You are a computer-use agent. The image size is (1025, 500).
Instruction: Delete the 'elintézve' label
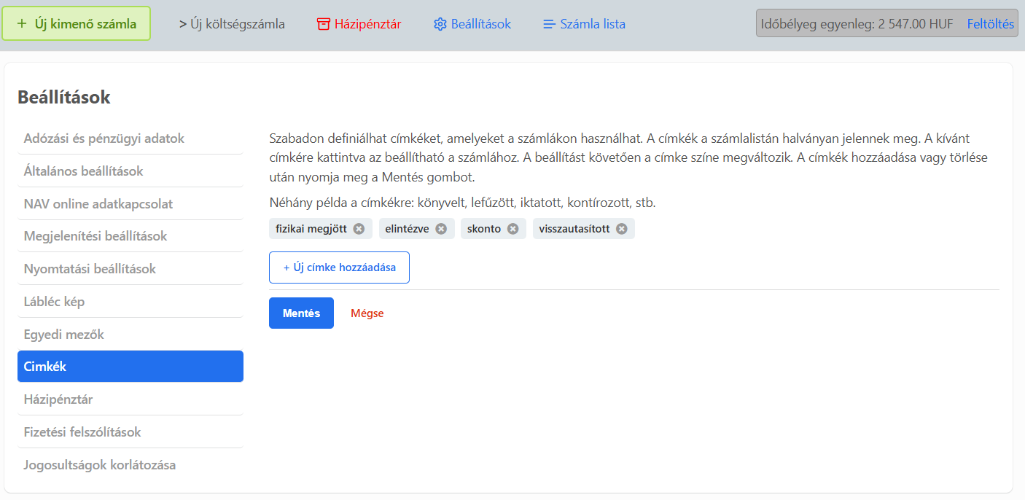click(441, 229)
